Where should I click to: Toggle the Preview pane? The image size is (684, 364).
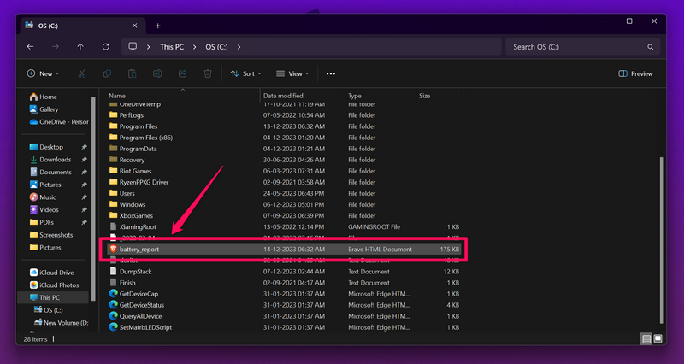[635, 74]
